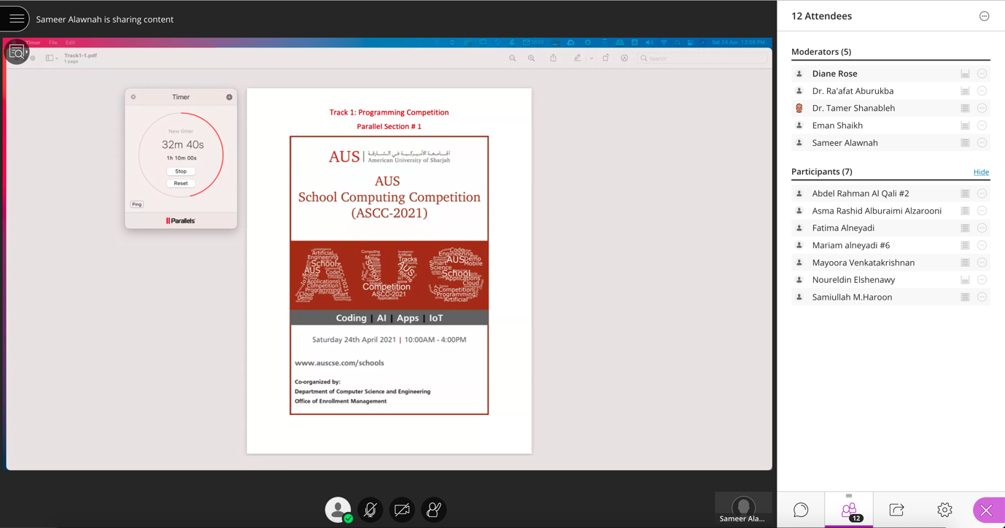Raise your hand
1005x528 pixels.
pos(433,510)
